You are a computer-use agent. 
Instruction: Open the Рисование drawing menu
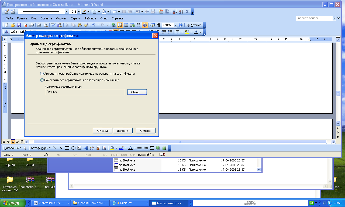(12, 148)
